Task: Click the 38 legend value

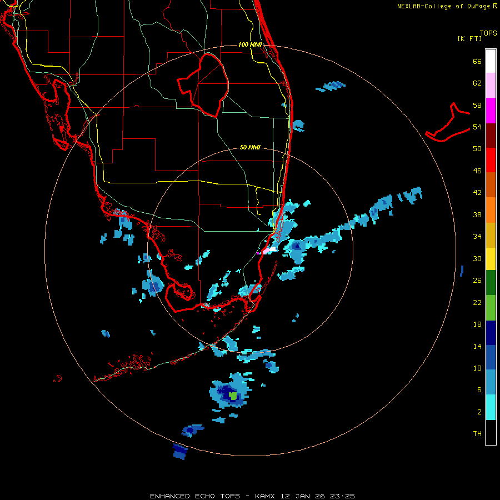Action: pos(477,214)
